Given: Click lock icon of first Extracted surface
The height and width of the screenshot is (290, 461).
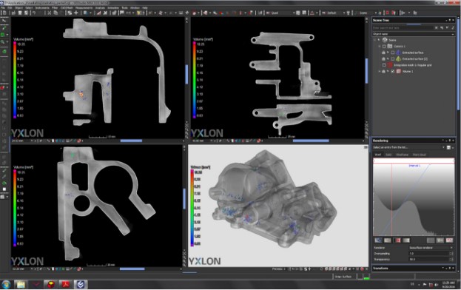Looking at the screenshot, I should (383, 53).
